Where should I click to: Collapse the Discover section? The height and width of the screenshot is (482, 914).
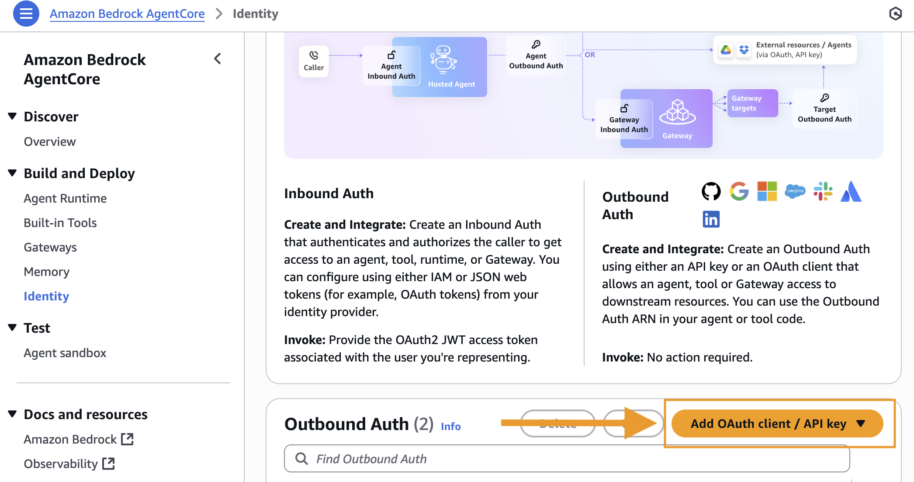coord(12,117)
